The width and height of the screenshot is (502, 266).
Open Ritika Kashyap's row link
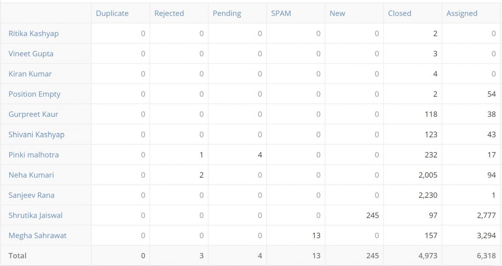(33, 33)
